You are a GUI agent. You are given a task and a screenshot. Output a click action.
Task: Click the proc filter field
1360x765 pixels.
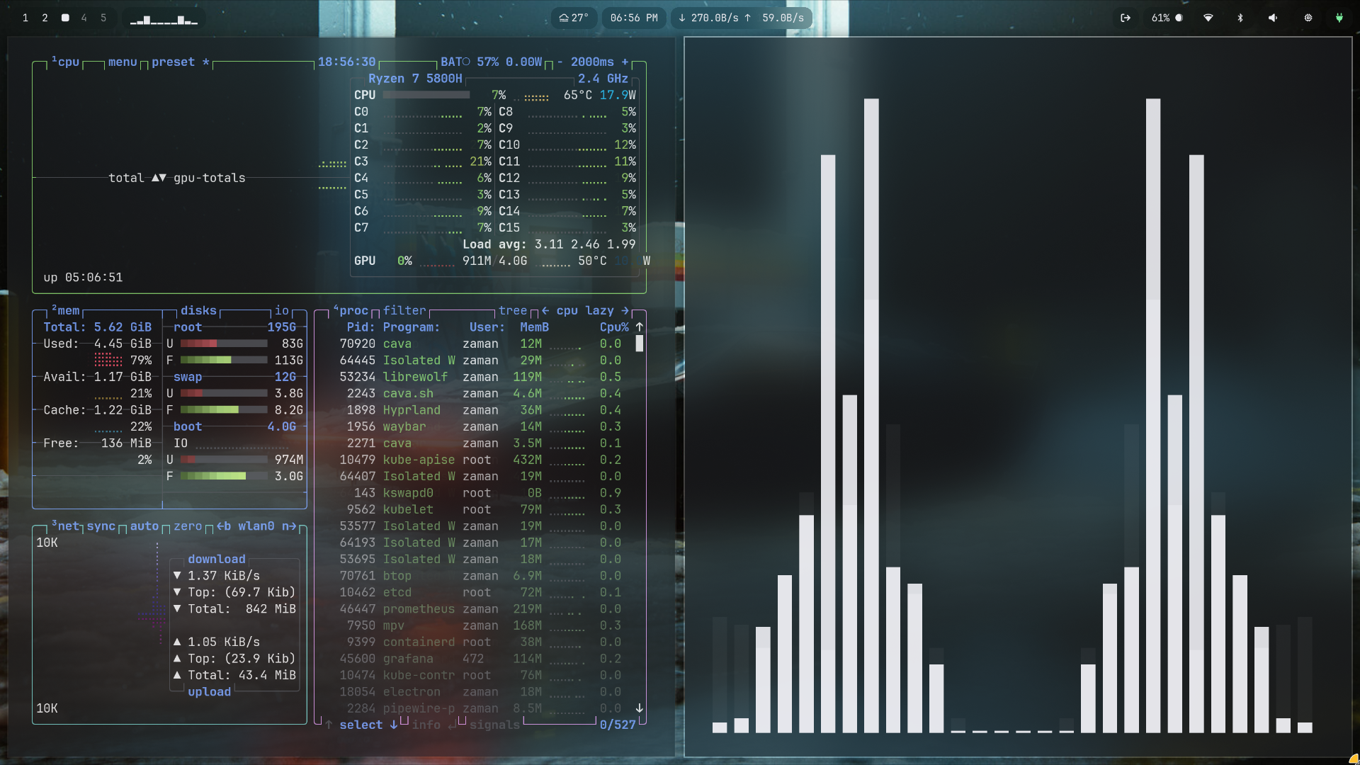pyautogui.click(x=404, y=311)
